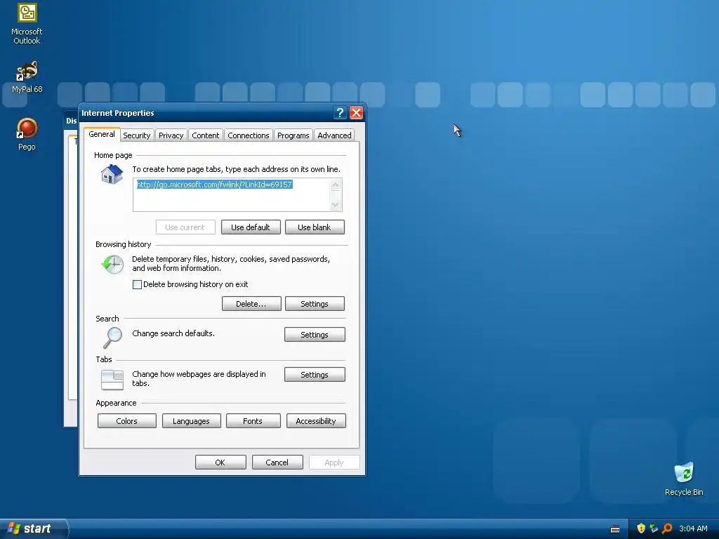The height and width of the screenshot is (539, 719).
Task: Open the security shield tray icon
Action: 641,528
